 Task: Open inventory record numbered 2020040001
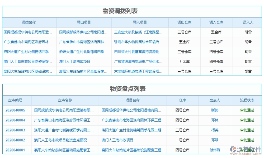pyautogui.click(x=15, y=150)
